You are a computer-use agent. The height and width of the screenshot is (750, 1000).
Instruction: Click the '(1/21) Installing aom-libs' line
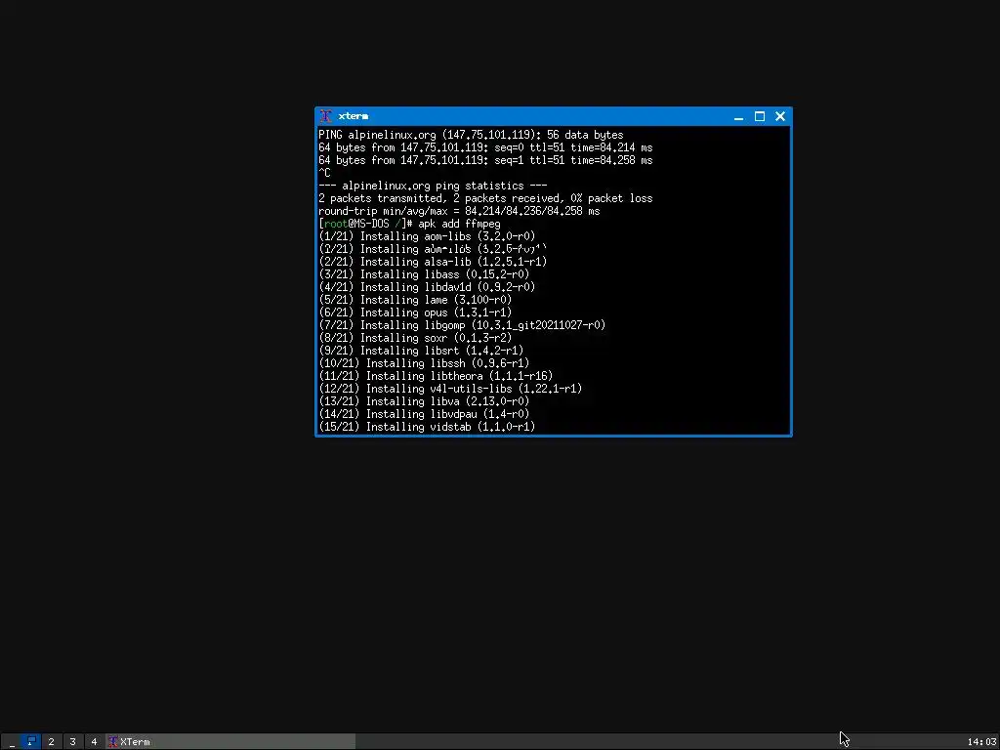(428, 236)
